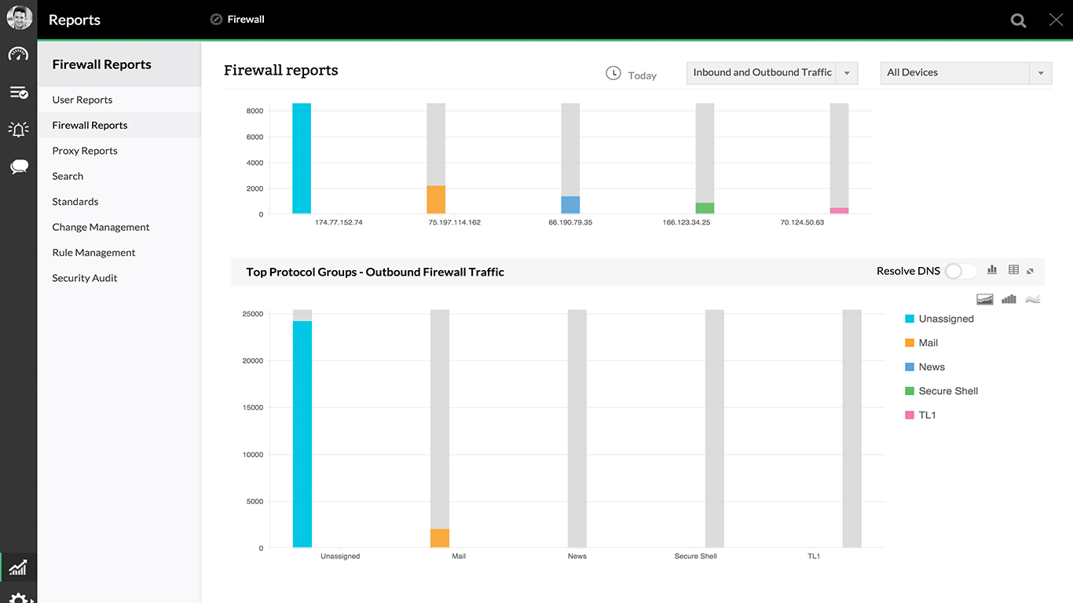Click the cyan bar for 174.77.152.74
The image size is (1073, 603).
(x=302, y=159)
